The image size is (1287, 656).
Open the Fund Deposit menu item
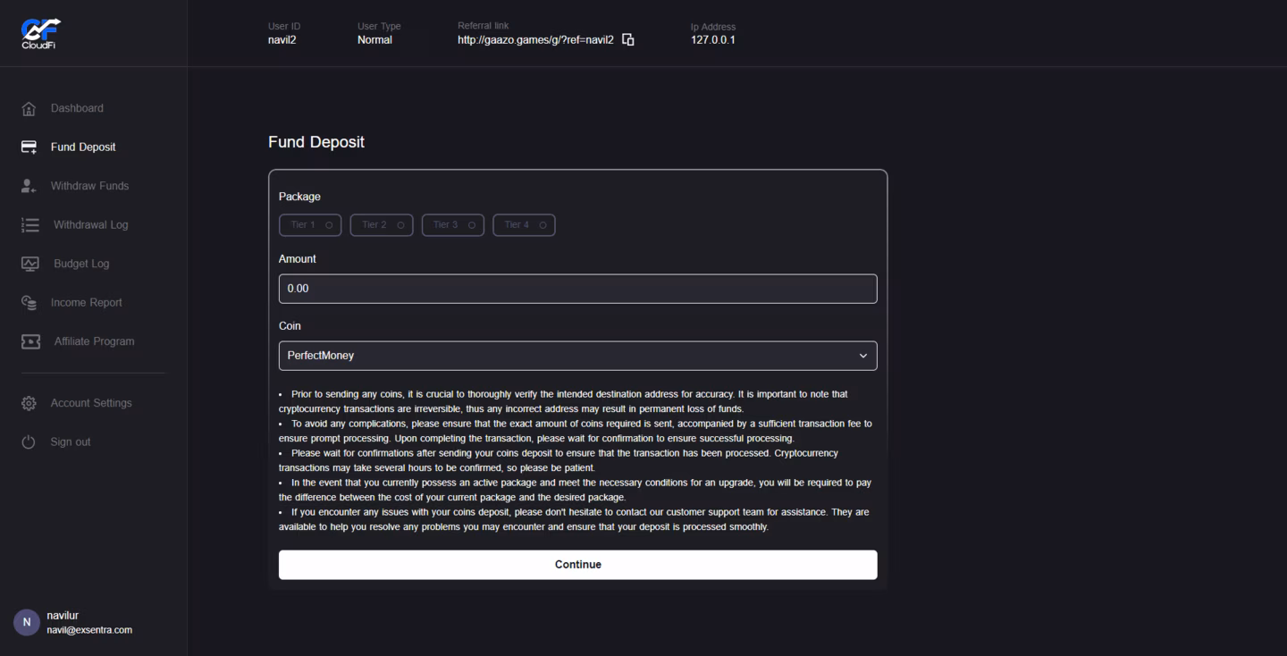[x=83, y=147]
